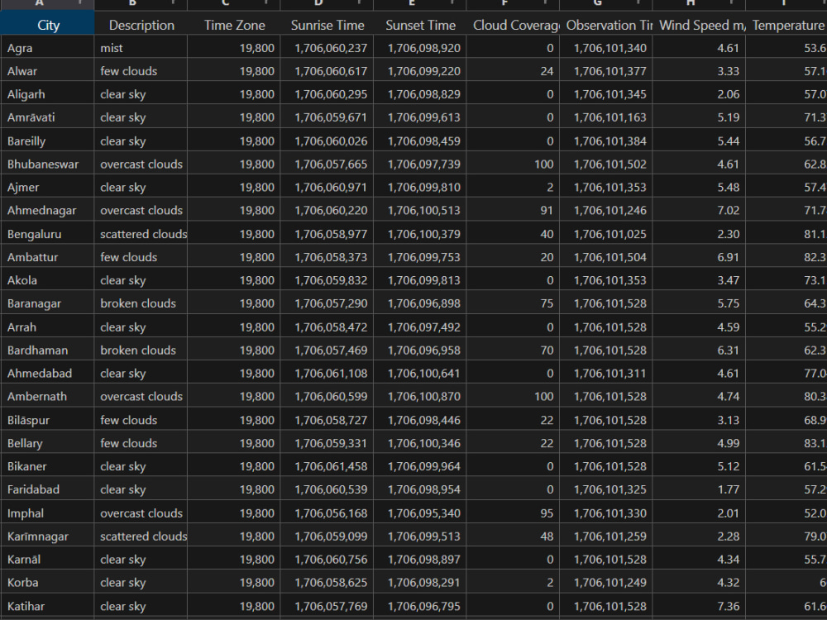Viewport: 827px width, 620px height.
Task: Select the Karīmnagar city cell
Action: (47, 537)
